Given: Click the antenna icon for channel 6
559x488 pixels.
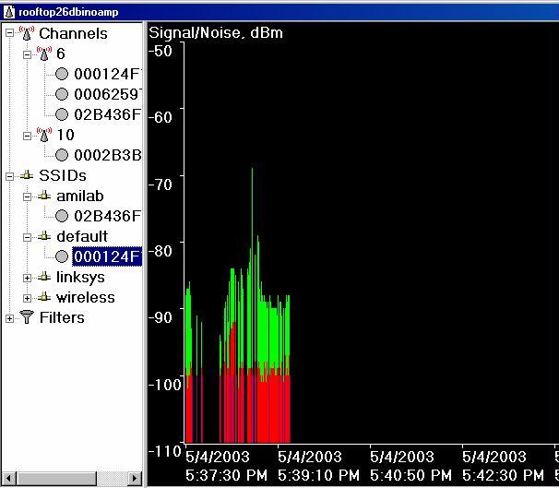Looking at the screenshot, I should pos(43,54).
